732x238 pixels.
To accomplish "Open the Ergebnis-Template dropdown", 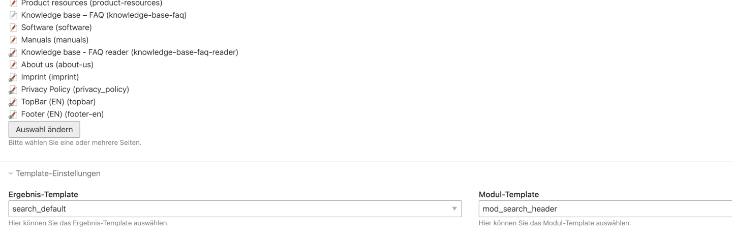I will click(x=235, y=209).
